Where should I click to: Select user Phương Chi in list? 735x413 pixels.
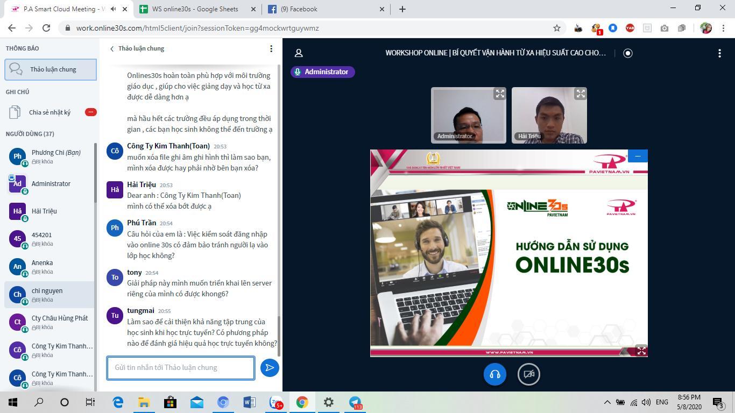[50, 156]
